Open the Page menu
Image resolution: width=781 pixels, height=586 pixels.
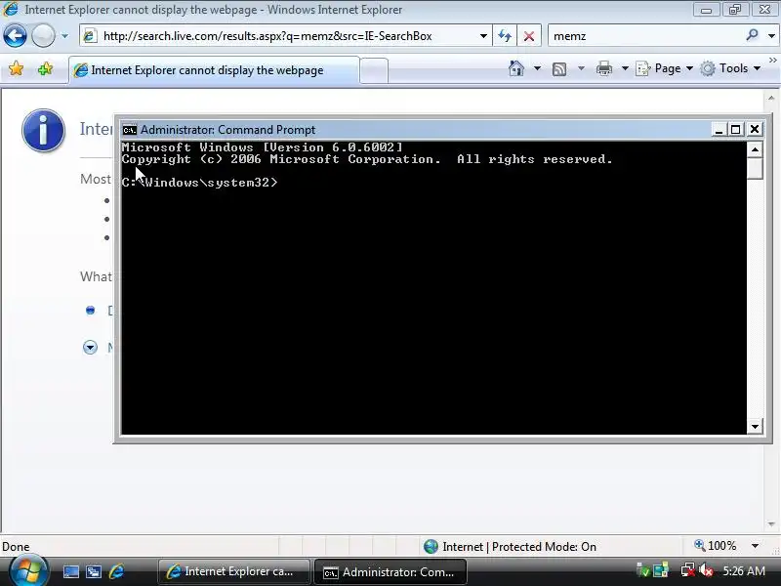pos(665,68)
